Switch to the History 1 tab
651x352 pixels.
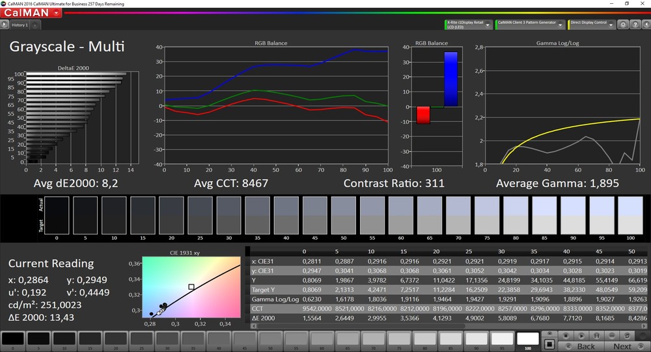pos(19,25)
